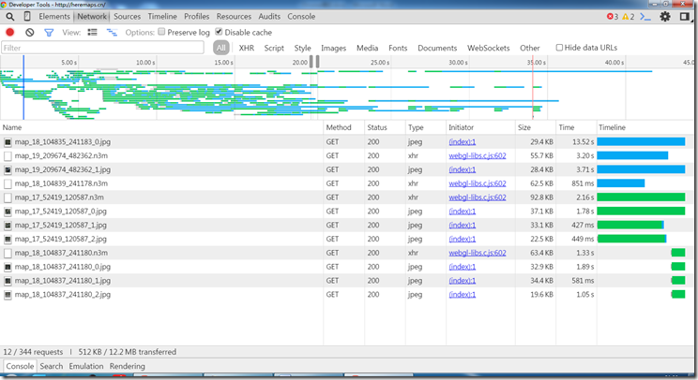Open the Timeline panel

[162, 17]
